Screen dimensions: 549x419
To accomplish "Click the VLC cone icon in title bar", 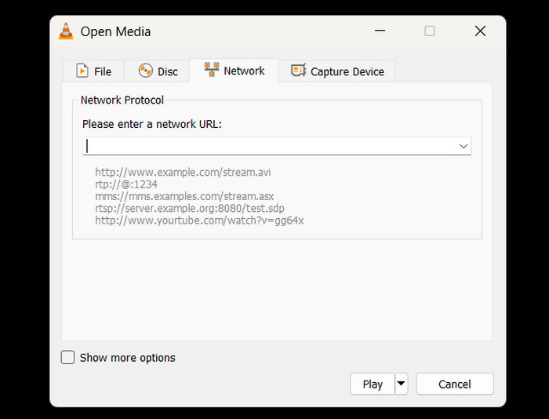I will [x=66, y=31].
